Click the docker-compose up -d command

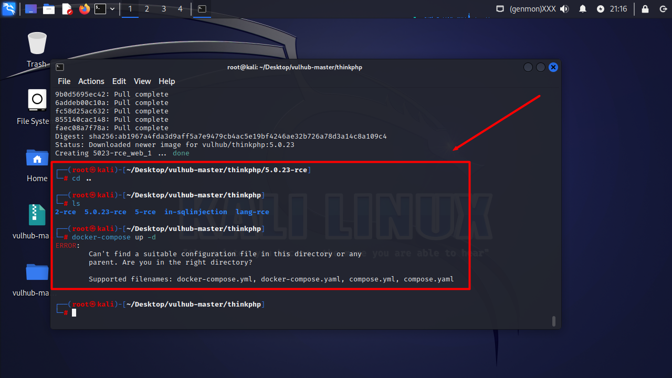114,237
